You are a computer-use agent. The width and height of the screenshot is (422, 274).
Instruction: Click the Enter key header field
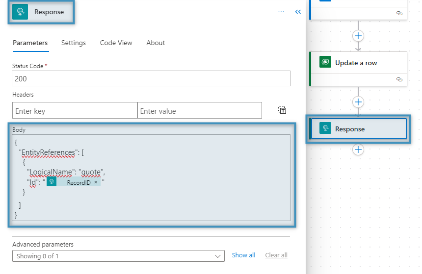tap(75, 110)
